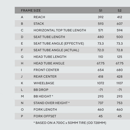Click the STAND OVER HEIGHT label
Image resolution: width=130 pixels, height=130 pixels.
(52, 103)
